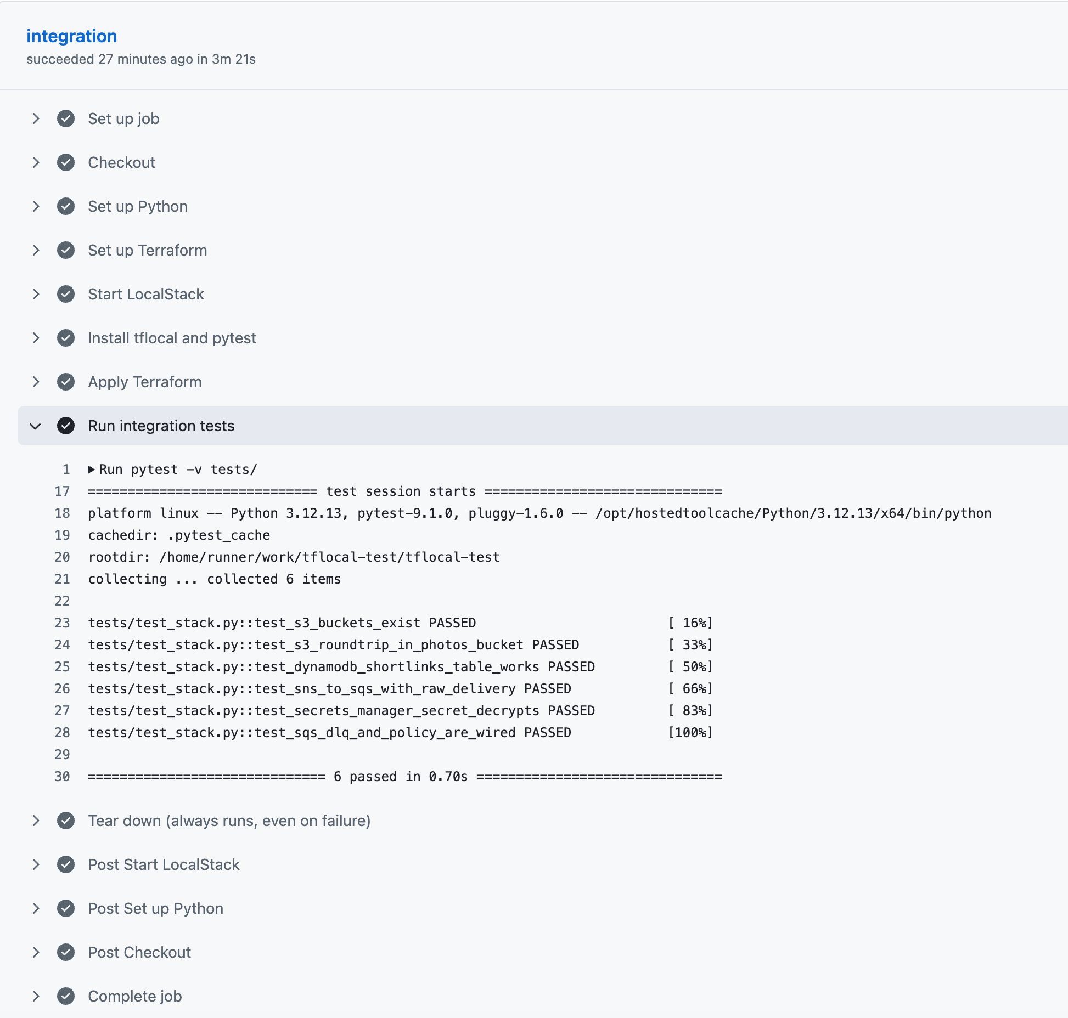Screen dimensions: 1068x1018
Task: Collapse the Run integration tests step
Action: (36, 426)
